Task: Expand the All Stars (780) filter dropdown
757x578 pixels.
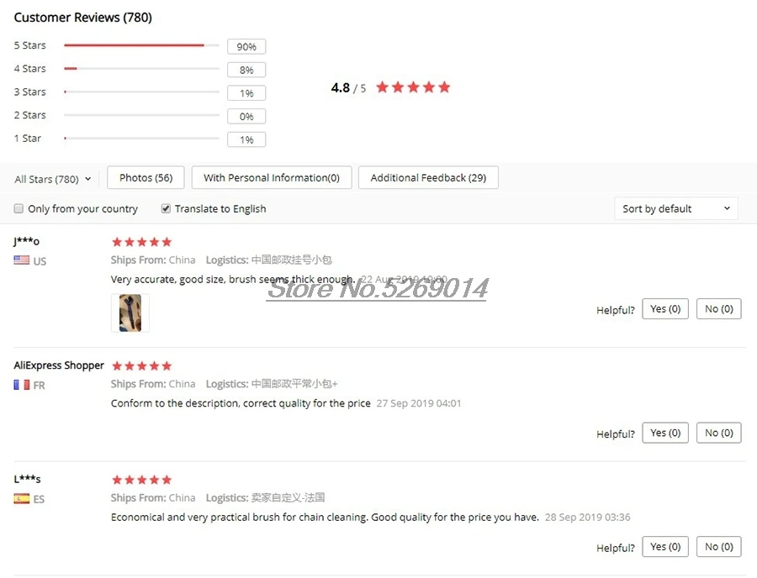Action: (53, 179)
